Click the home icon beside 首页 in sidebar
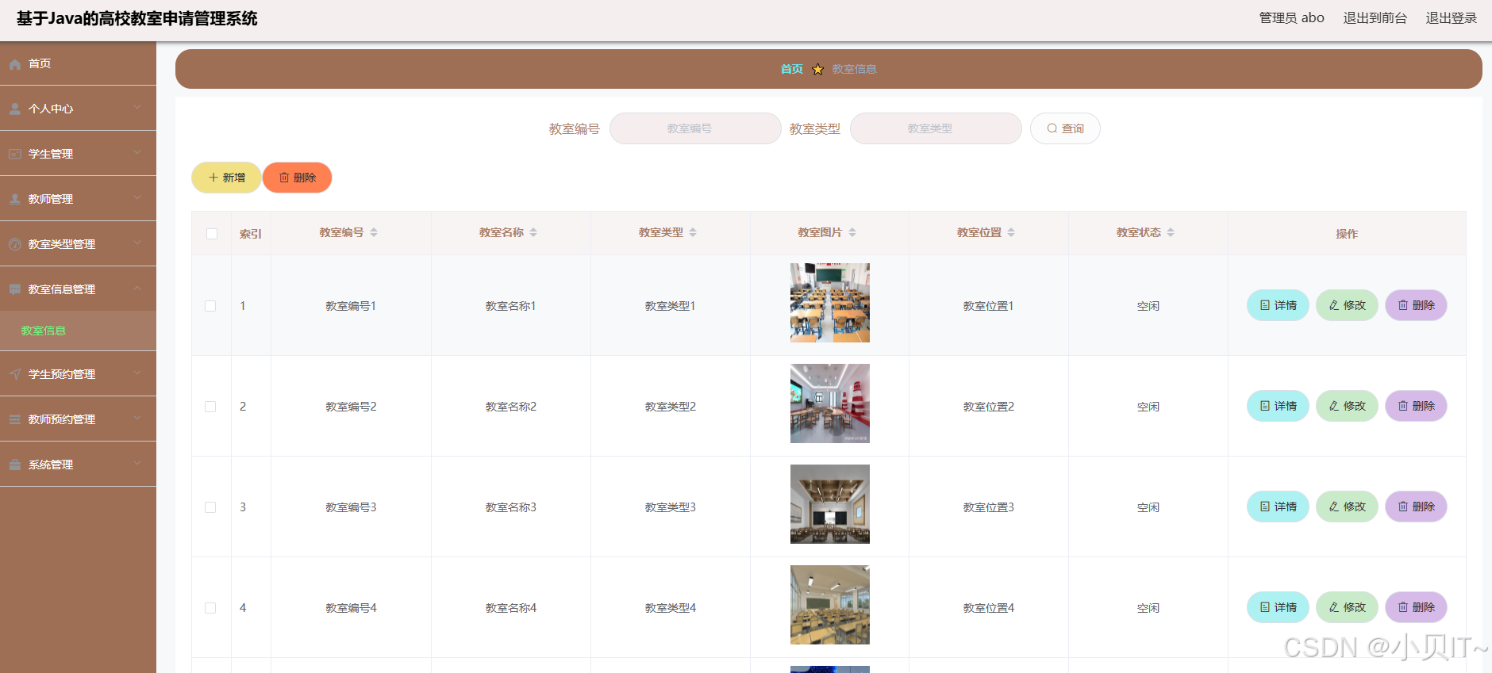Viewport: 1492px width, 673px height. (15, 64)
